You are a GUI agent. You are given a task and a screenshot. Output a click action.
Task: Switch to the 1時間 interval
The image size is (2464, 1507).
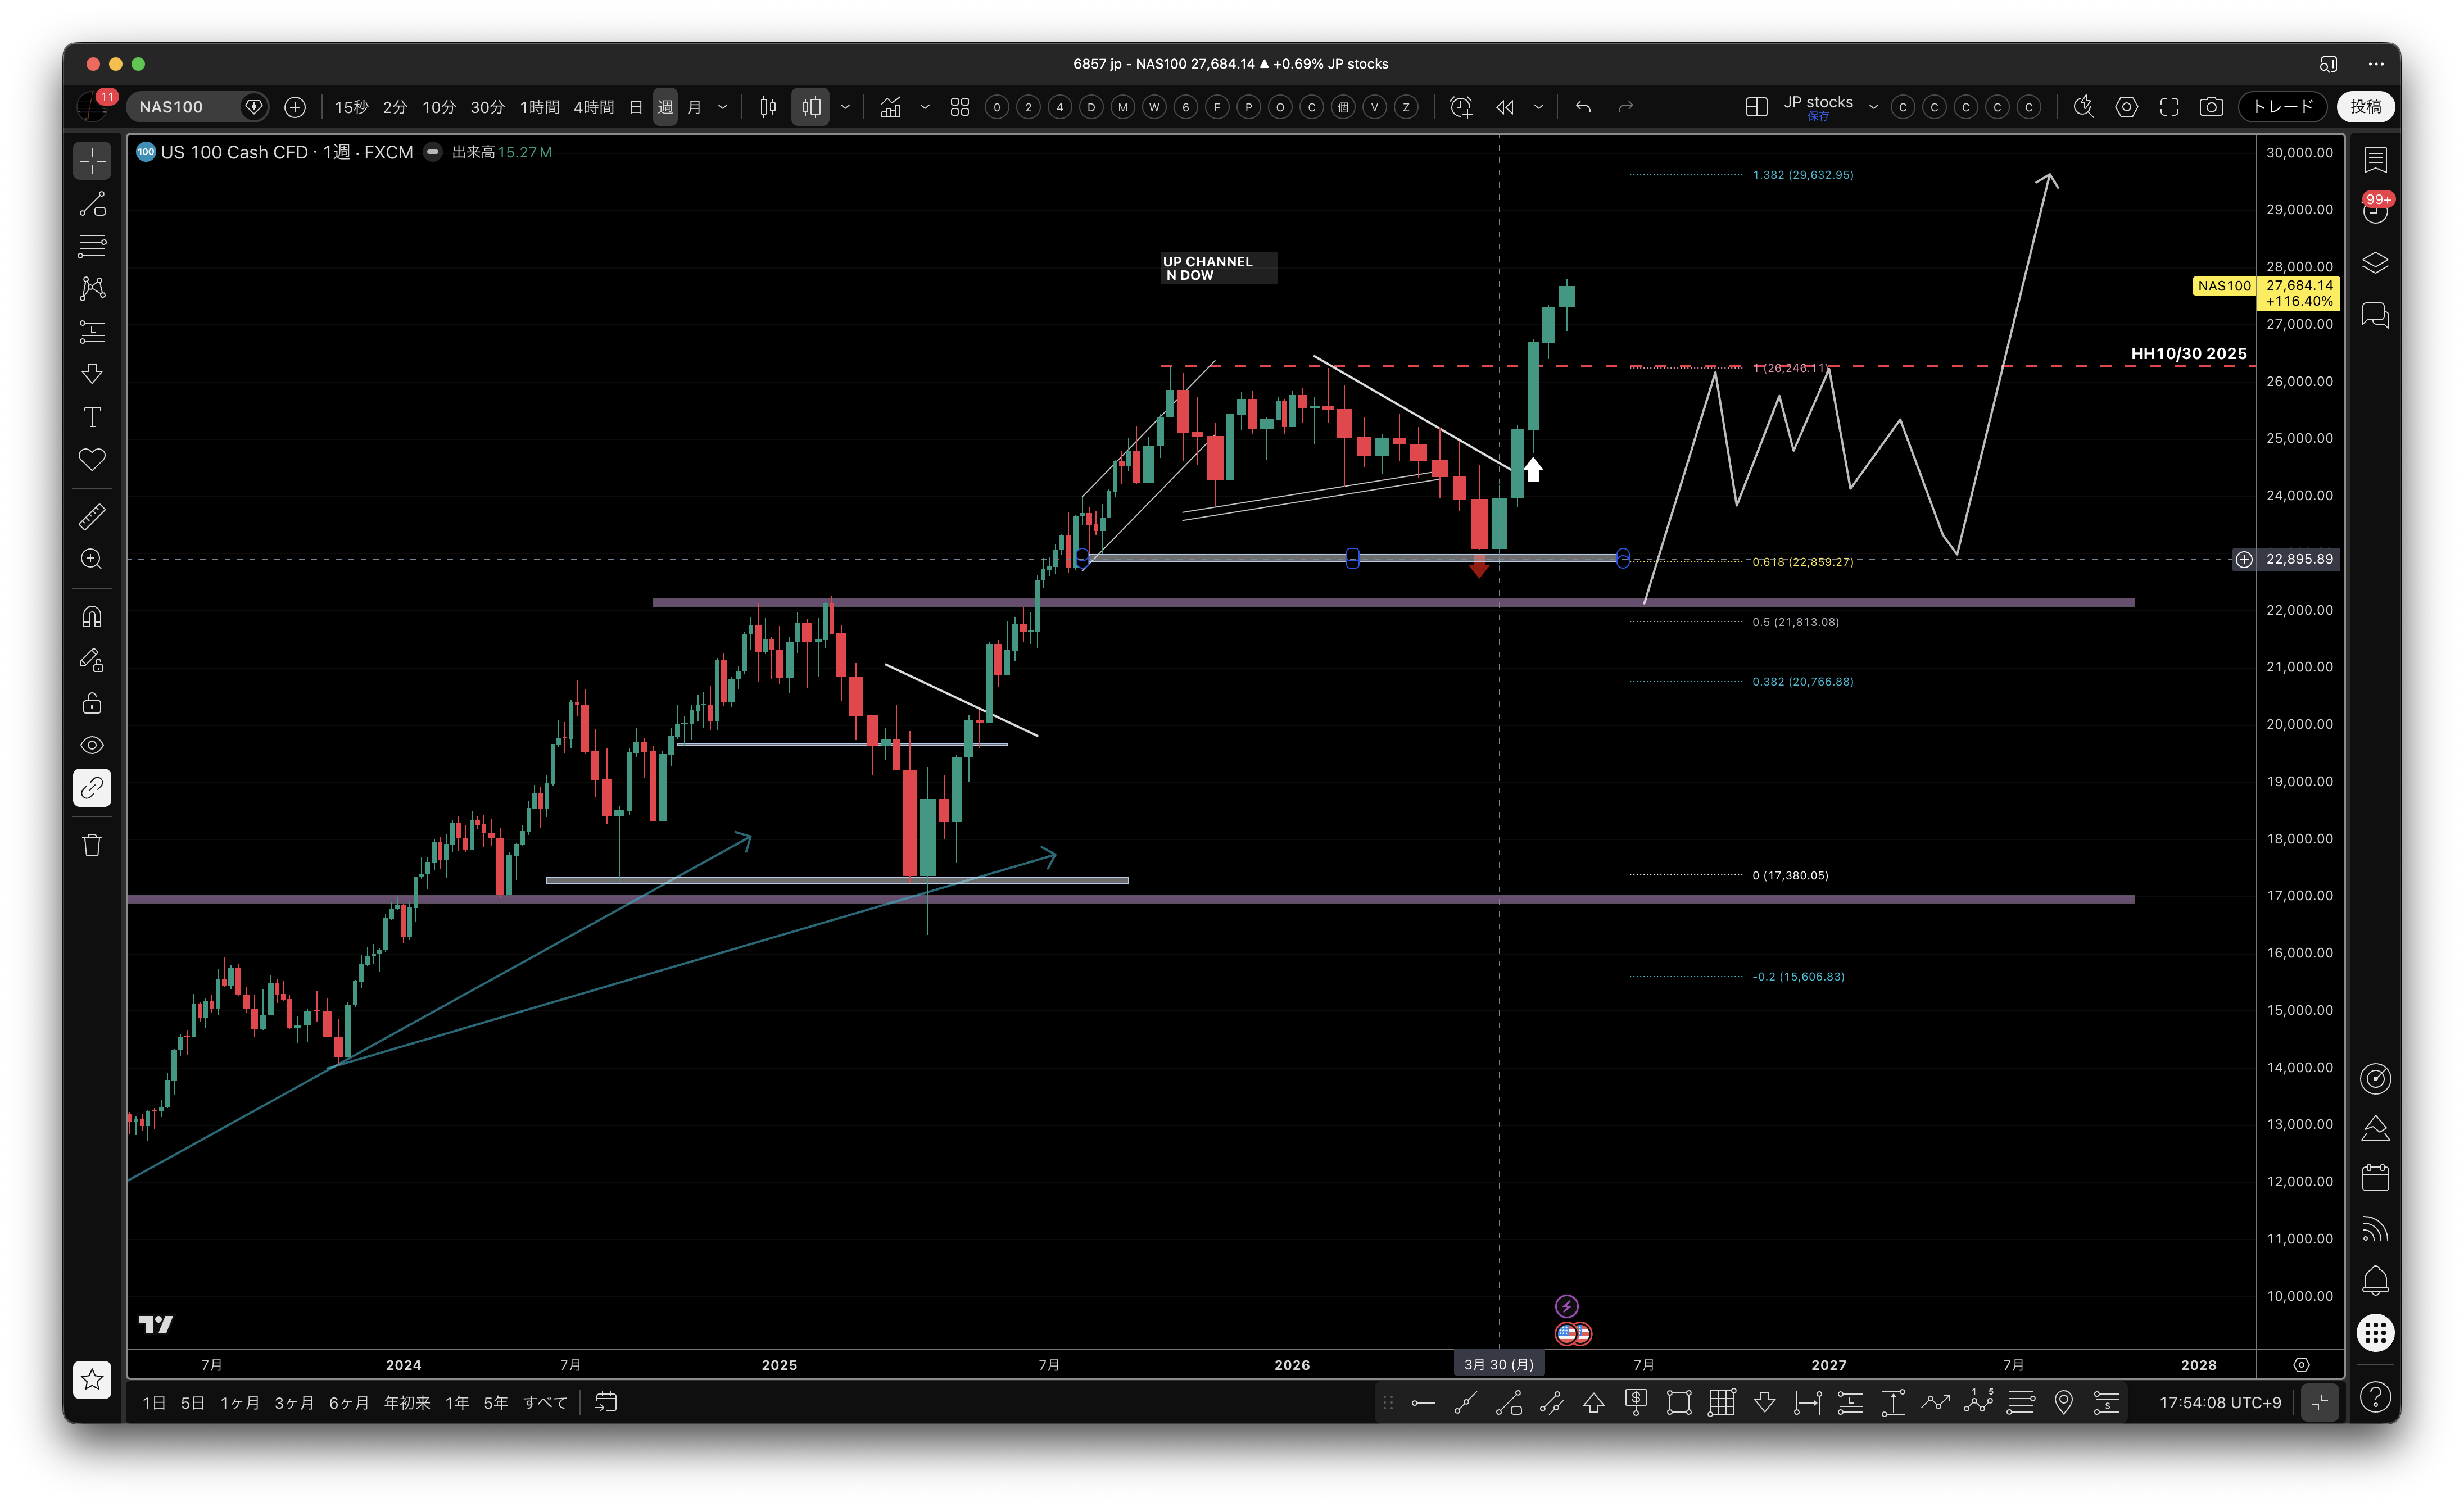tap(539, 107)
